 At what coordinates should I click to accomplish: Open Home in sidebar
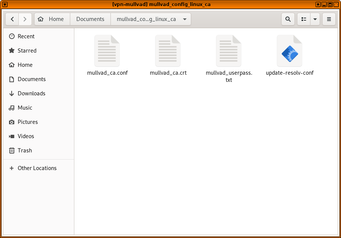click(39, 65)
